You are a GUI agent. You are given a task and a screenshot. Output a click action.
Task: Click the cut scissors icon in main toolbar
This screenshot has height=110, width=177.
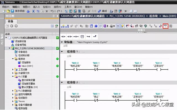click(x=33, y=11)
